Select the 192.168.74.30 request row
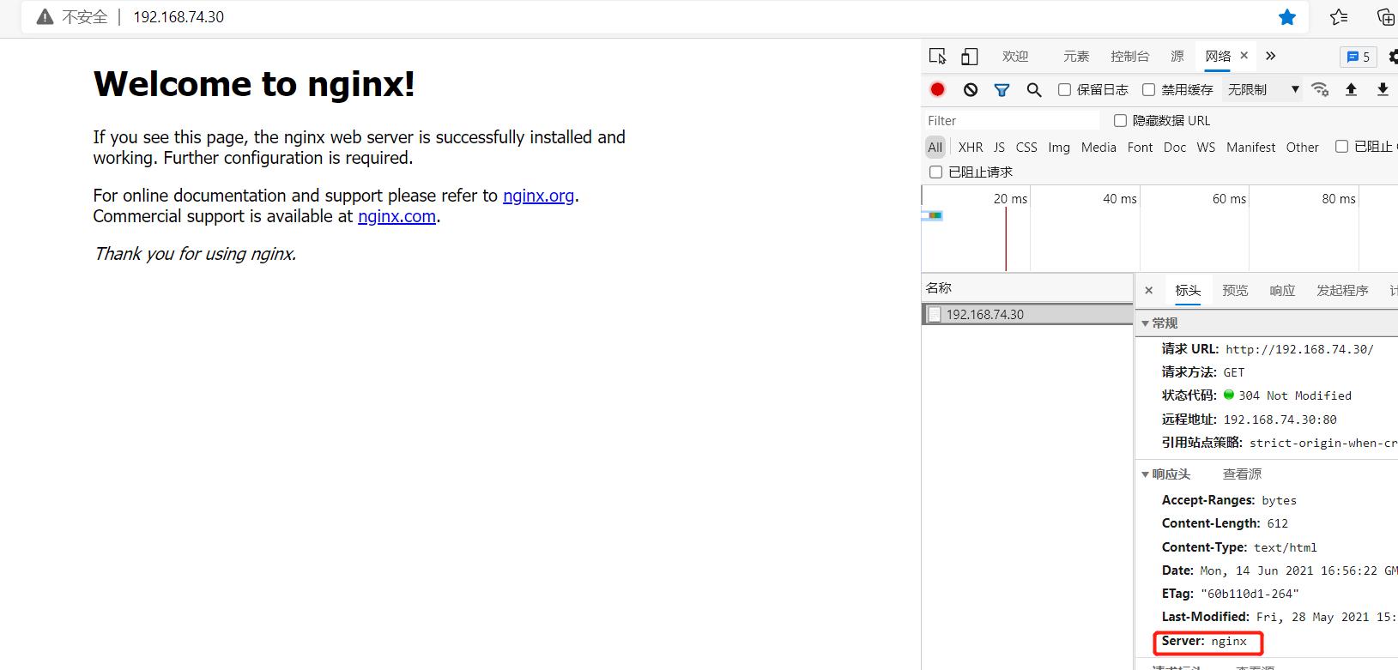1398x670 pixels. pos(1027,314)
